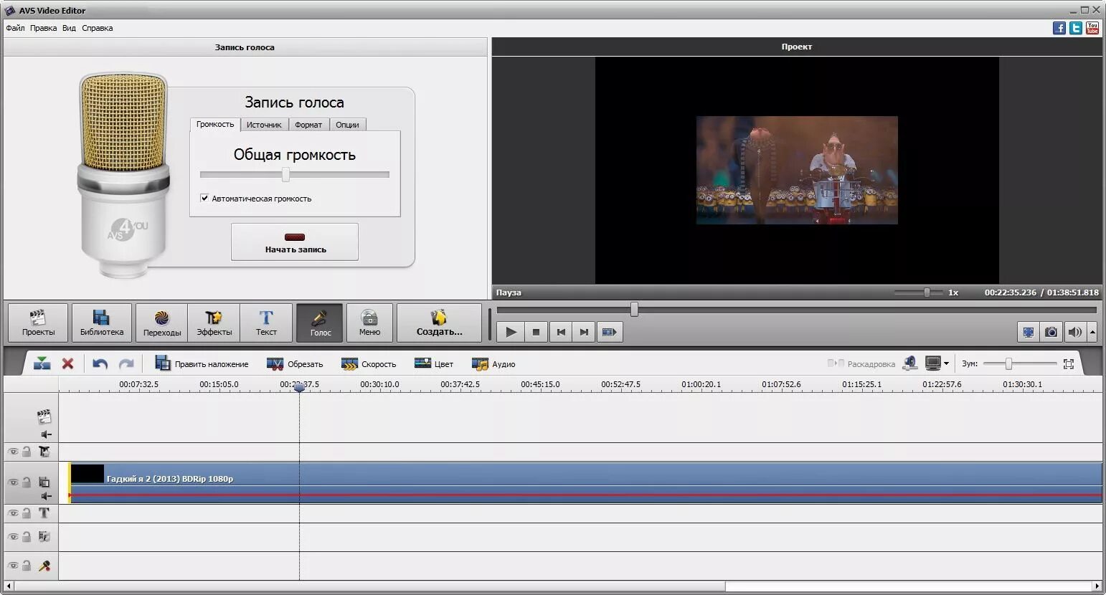1106x595 pixels.
Task: Open the Twitter link icon
Action: coord(1076,28)
